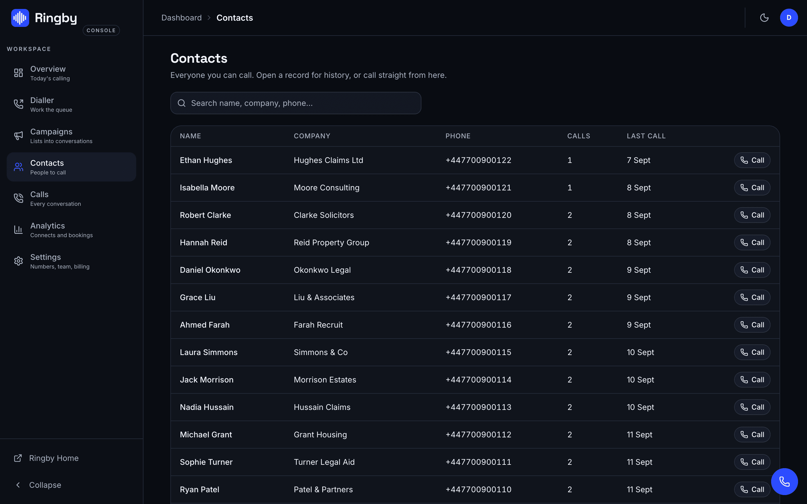This screenshot has width=807, height=504.
Task: Call Ethan Hughes
Action: 752,160
